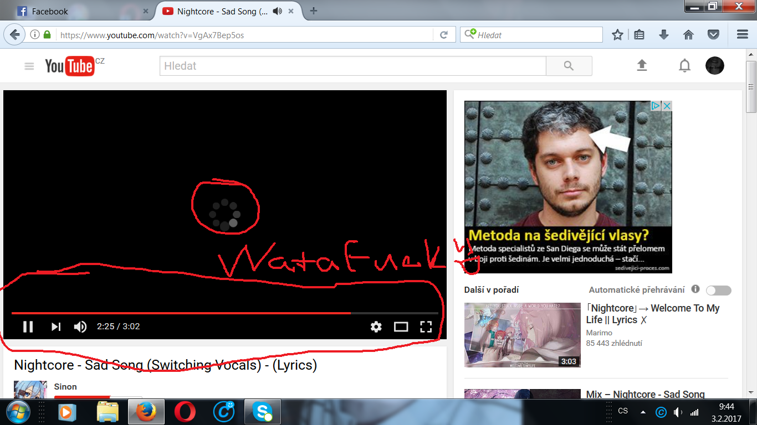Switch to theater mode
The width and height of the screenshot is (757, 425).
[x=401, y=326]
